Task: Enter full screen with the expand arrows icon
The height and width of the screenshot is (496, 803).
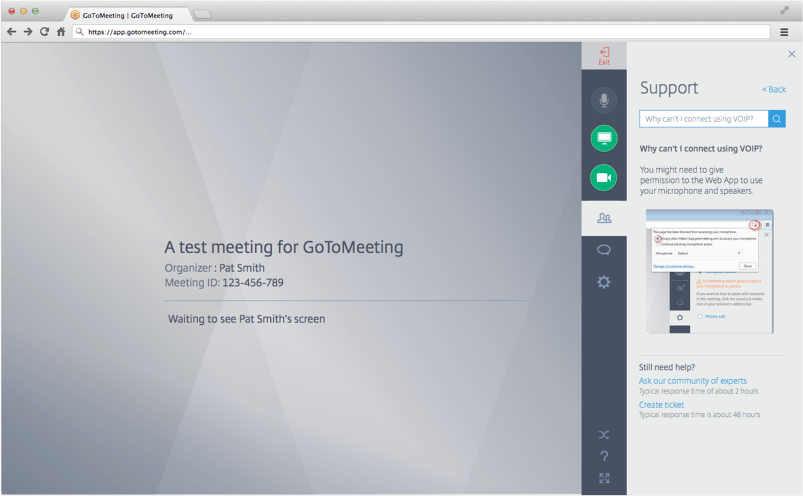Action: (x=604, y=478)
